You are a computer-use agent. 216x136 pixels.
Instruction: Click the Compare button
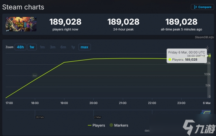202,7
